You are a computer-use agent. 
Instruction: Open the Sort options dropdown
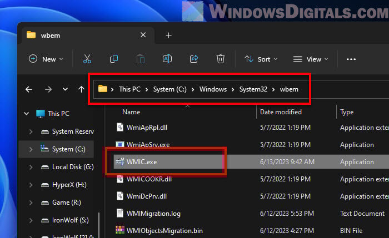point(261,59)
